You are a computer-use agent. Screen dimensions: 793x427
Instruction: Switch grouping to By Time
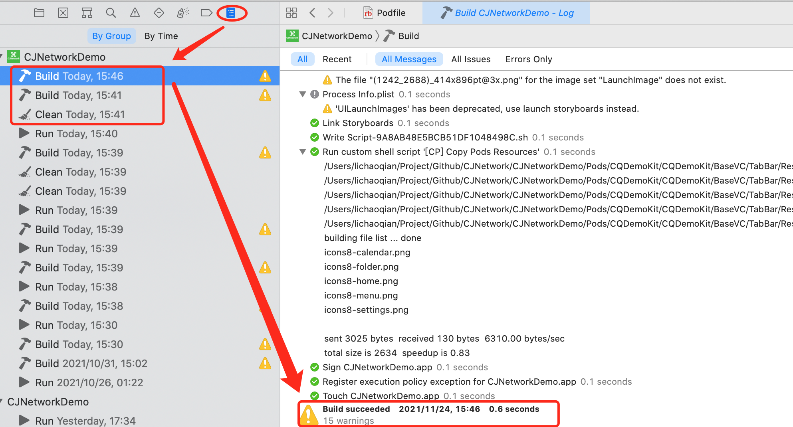tap(161, 36)
